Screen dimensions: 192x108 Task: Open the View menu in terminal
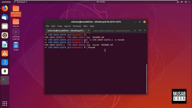click(60, 26)
